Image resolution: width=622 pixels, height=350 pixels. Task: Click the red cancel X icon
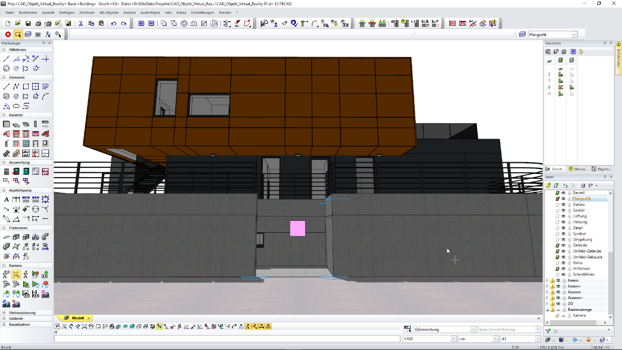click(x=8, y=34)
